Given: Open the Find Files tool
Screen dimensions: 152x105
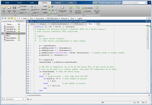Looking at the screenshot, I should (x=22, y=6).
